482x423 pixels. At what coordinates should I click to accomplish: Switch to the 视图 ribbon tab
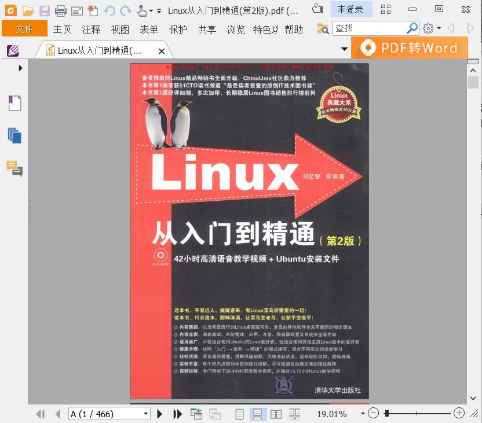coord(120,29)
